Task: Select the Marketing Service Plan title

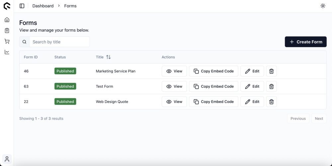Action: pos(116,71)
